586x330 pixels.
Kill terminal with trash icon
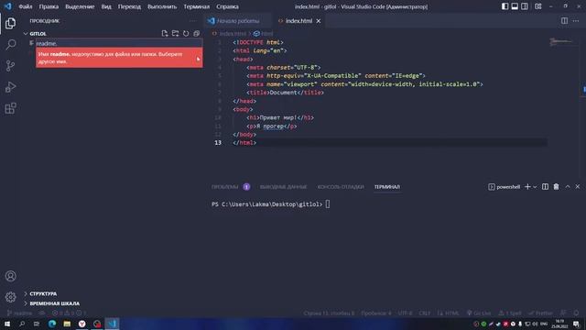coord(556,187)
